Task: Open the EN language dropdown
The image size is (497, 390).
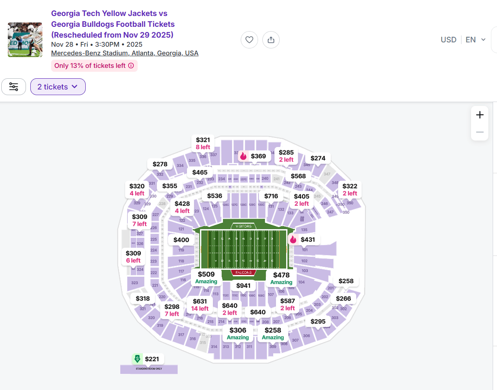Action: point(475,40)
